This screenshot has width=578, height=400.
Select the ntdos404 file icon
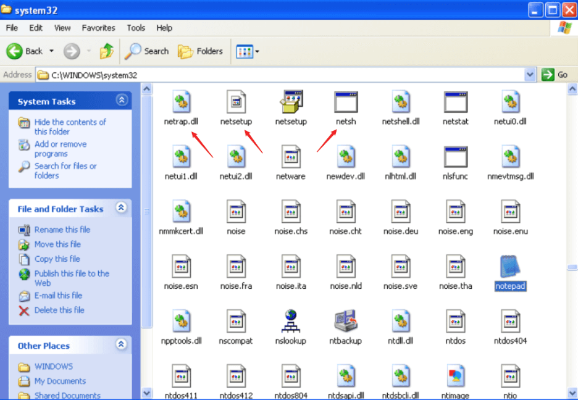[x=511, y=321]
